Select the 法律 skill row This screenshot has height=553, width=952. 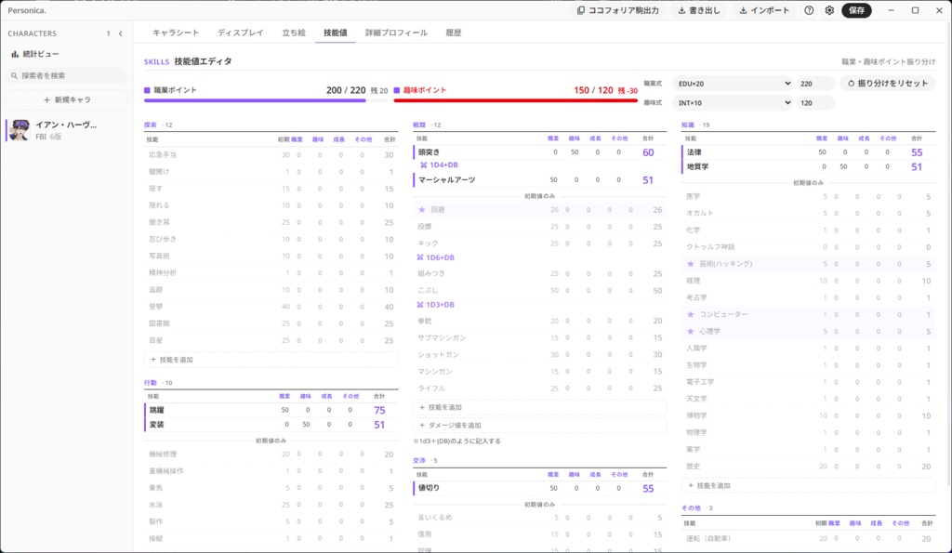click(808, 152)
